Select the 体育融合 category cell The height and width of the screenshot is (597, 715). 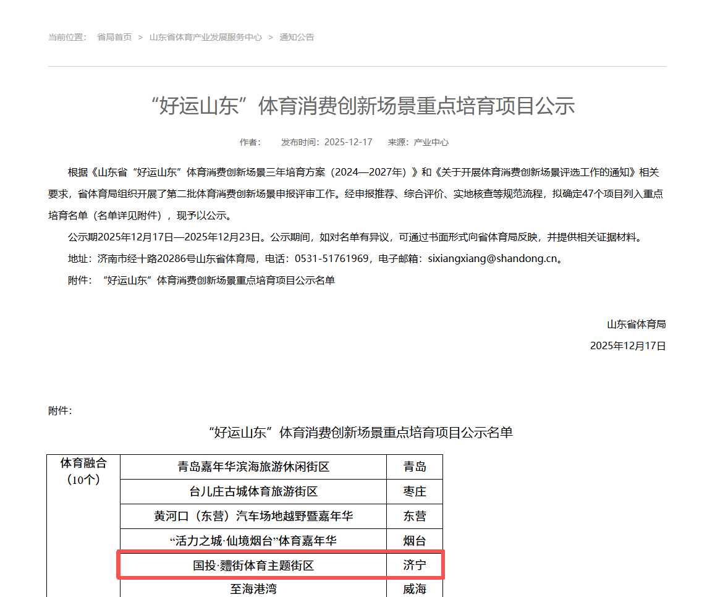(83, 471)
